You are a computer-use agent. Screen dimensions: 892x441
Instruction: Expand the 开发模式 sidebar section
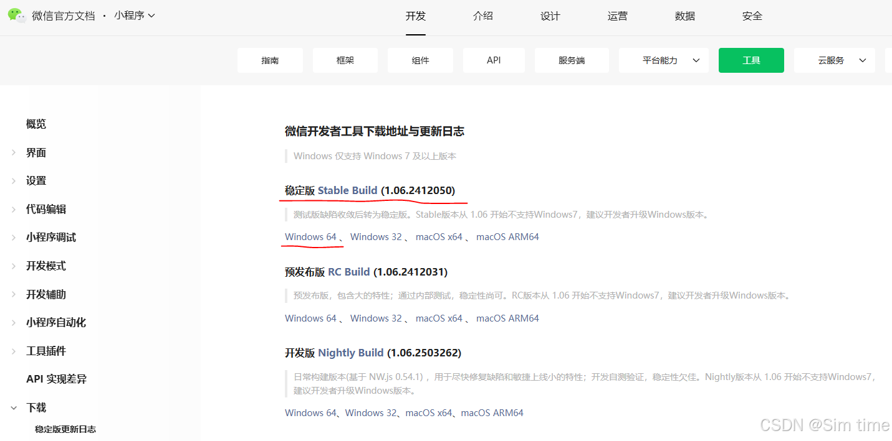click(x=46, y=266)
